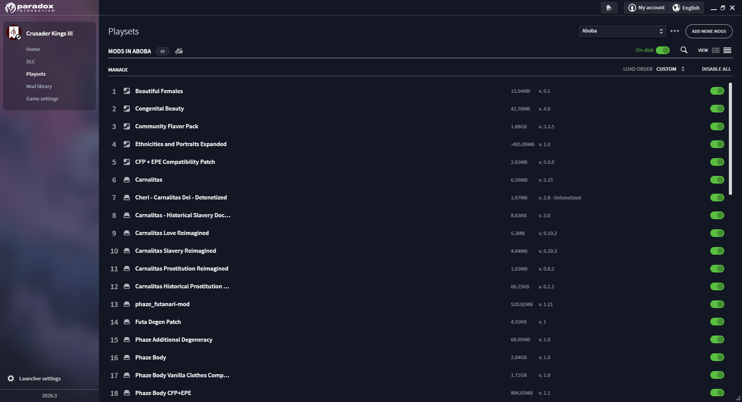This screenshot has width=742, height=402.
Task: Open the My account menu
Action: tap(647, 8)
